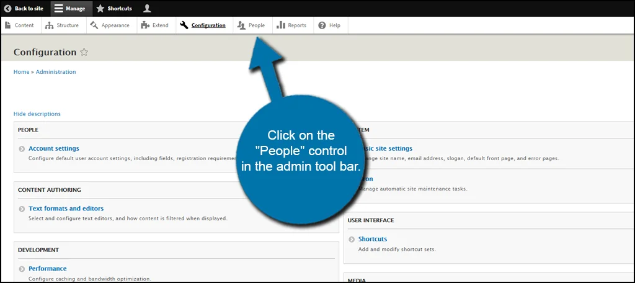Expand the arrow beside Performance
The width and height of the screenshot is (635, 283).
pyautogui.click(x=22, y=269)
